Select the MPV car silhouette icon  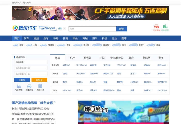pyautogui.click(x=133, y=45)
